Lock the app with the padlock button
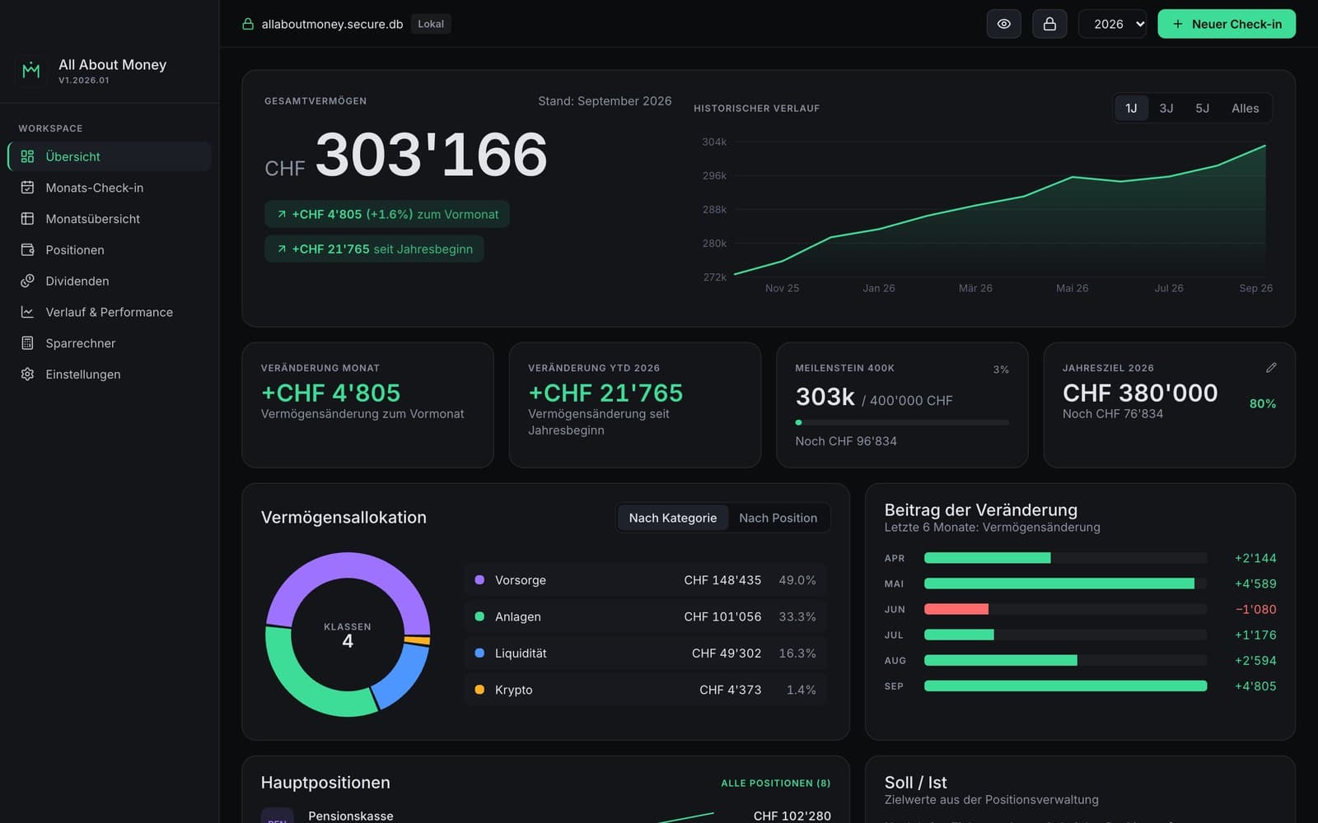 (1049, 24)
